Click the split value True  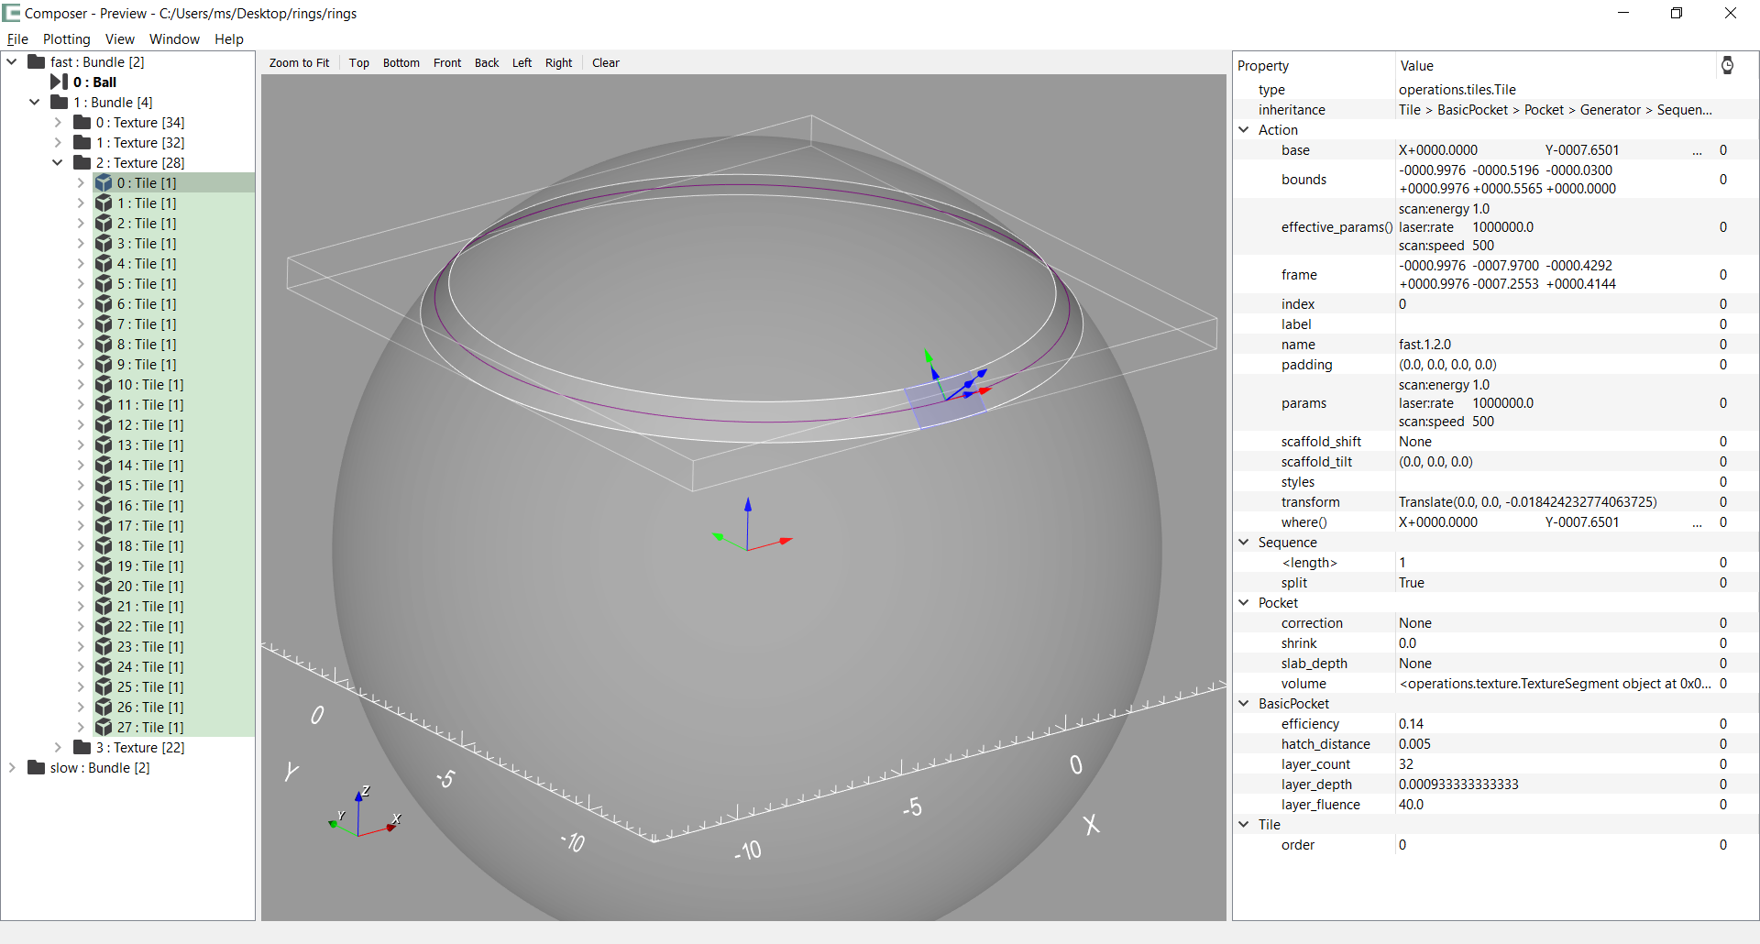tap(1412, 582)
